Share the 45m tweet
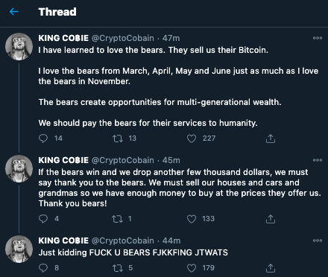The image size is (328, 277). point(271,219)
